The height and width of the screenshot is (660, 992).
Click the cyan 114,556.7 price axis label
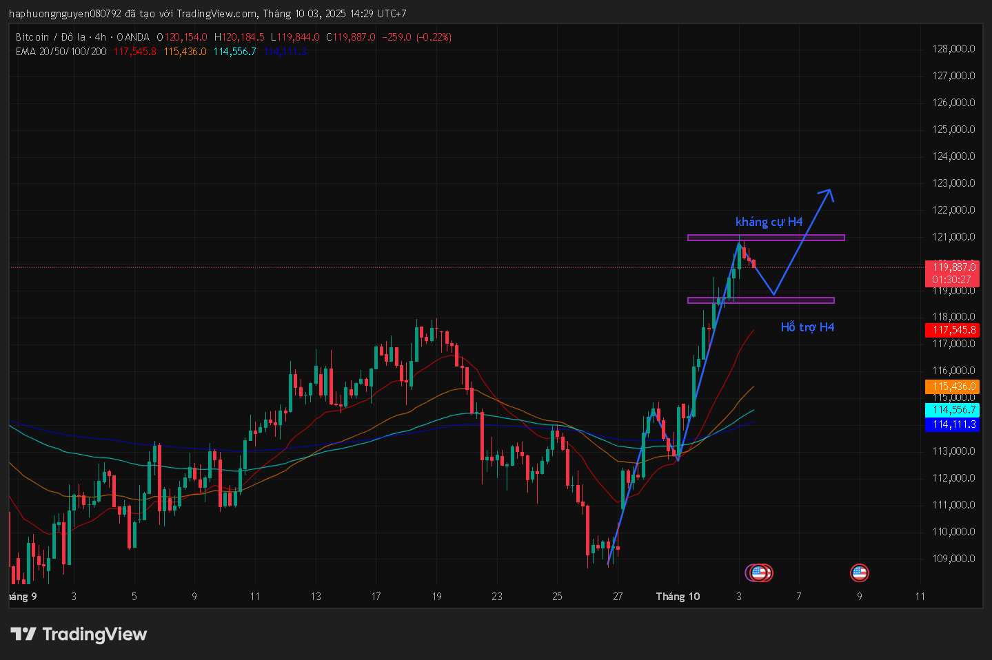pos(953,410)
